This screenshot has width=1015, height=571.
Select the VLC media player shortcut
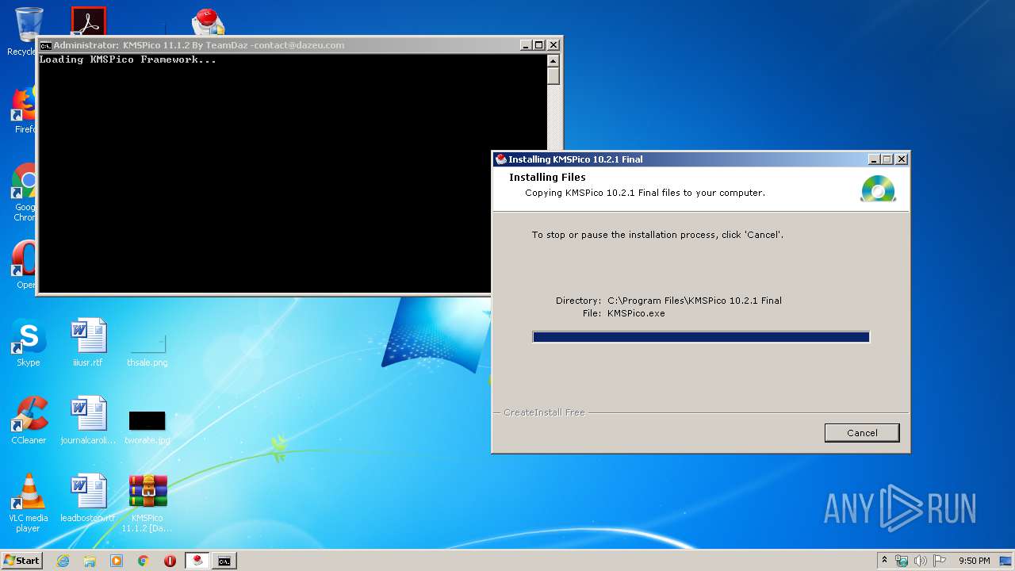tap(29, 503)
